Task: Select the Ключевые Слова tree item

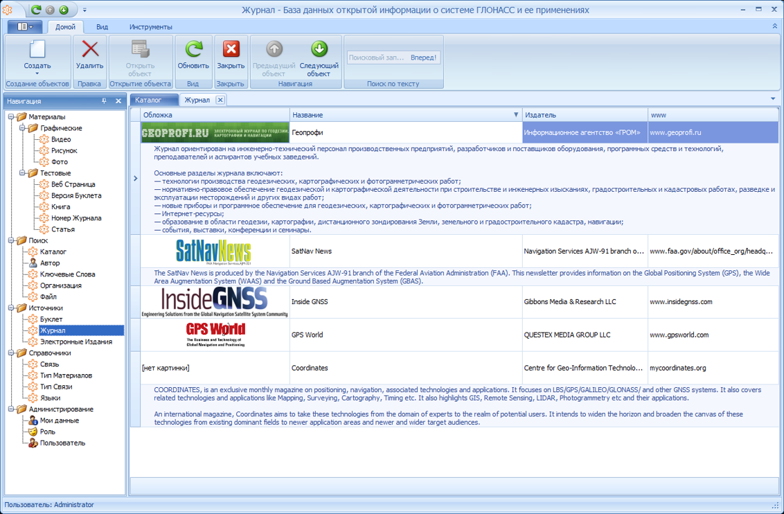Action: (x=67, y=274)
